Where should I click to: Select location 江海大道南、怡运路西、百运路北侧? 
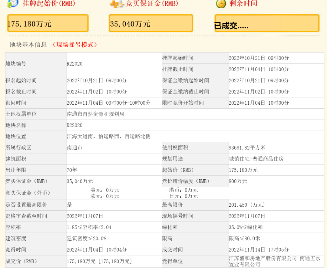pos(109,137)
